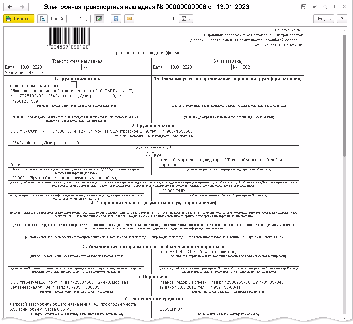
Task: Click title bar printer icon
Action: 314,7
